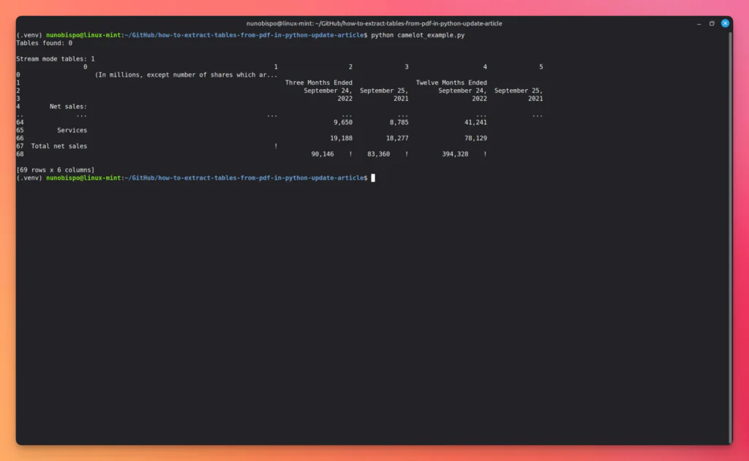
Task: Click the value 19,188
Action: pos(341,138)
